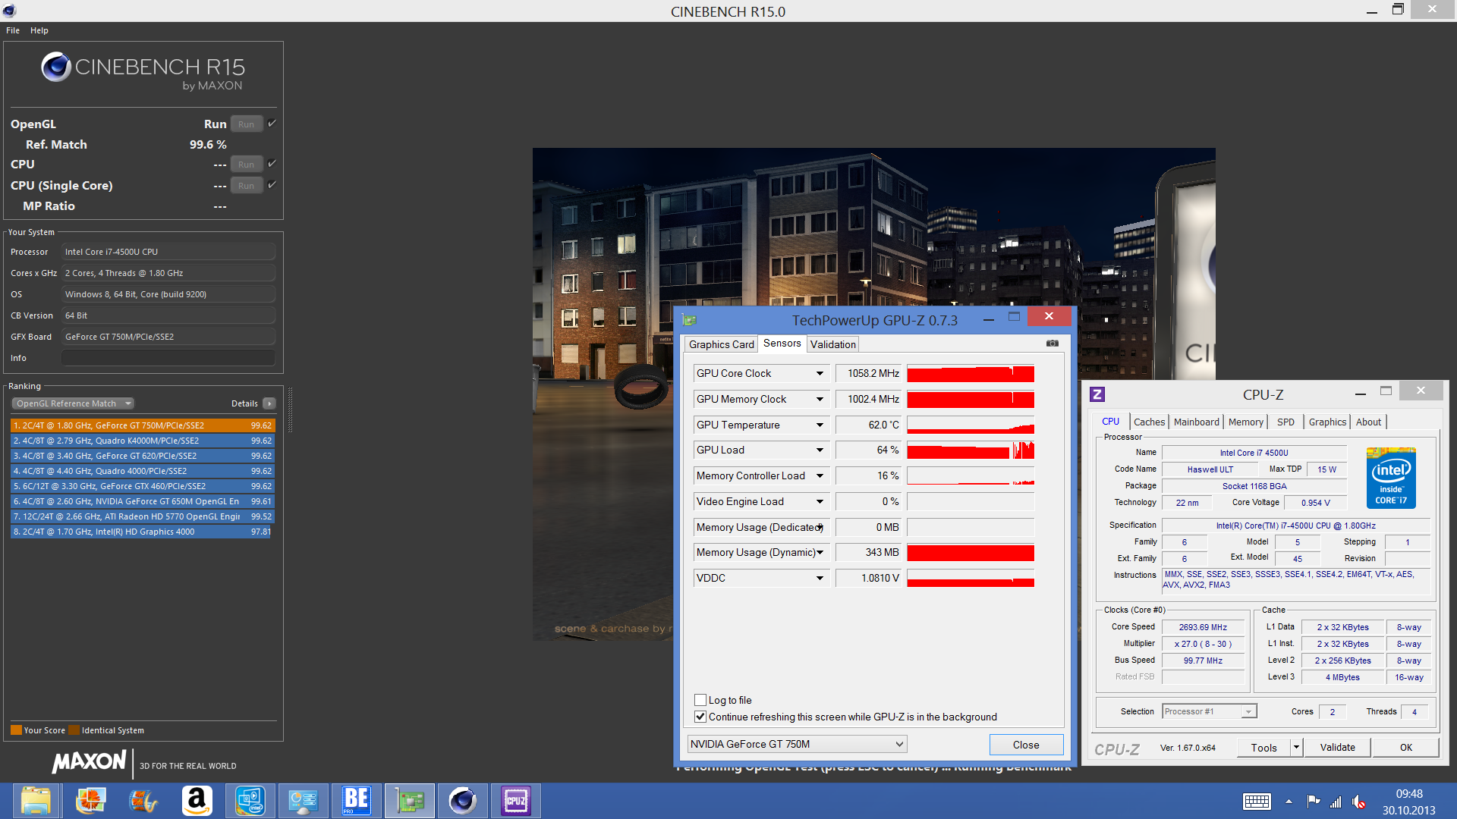The height and width of the screenshot is (819, 1457).
Task: Click the Run button for the CPU test
Action: tap(246, 165)
